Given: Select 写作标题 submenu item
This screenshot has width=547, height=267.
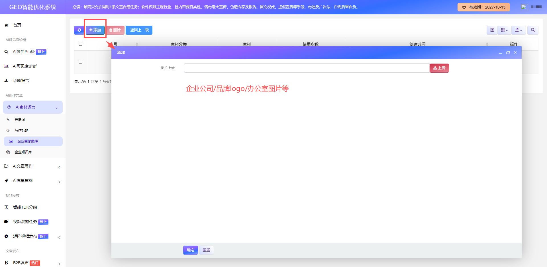Looking at the screenshot, I should [x=21, y=131].
